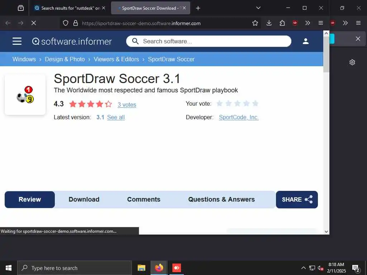Click the vertical scrollbar thumb
Image resolution: width=367 pixels, height=275 pixels.
point(326,54)
